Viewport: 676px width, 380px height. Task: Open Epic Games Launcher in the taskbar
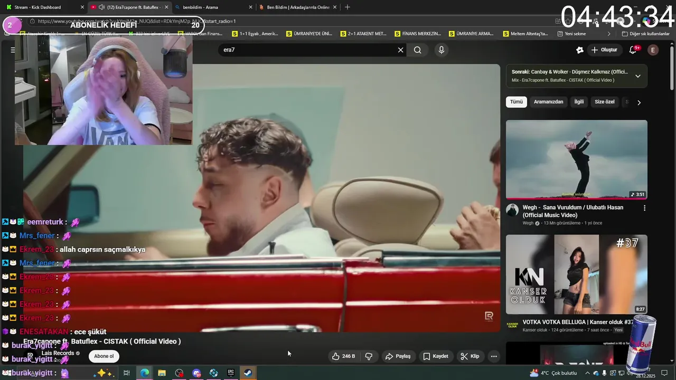coord(231,373)
